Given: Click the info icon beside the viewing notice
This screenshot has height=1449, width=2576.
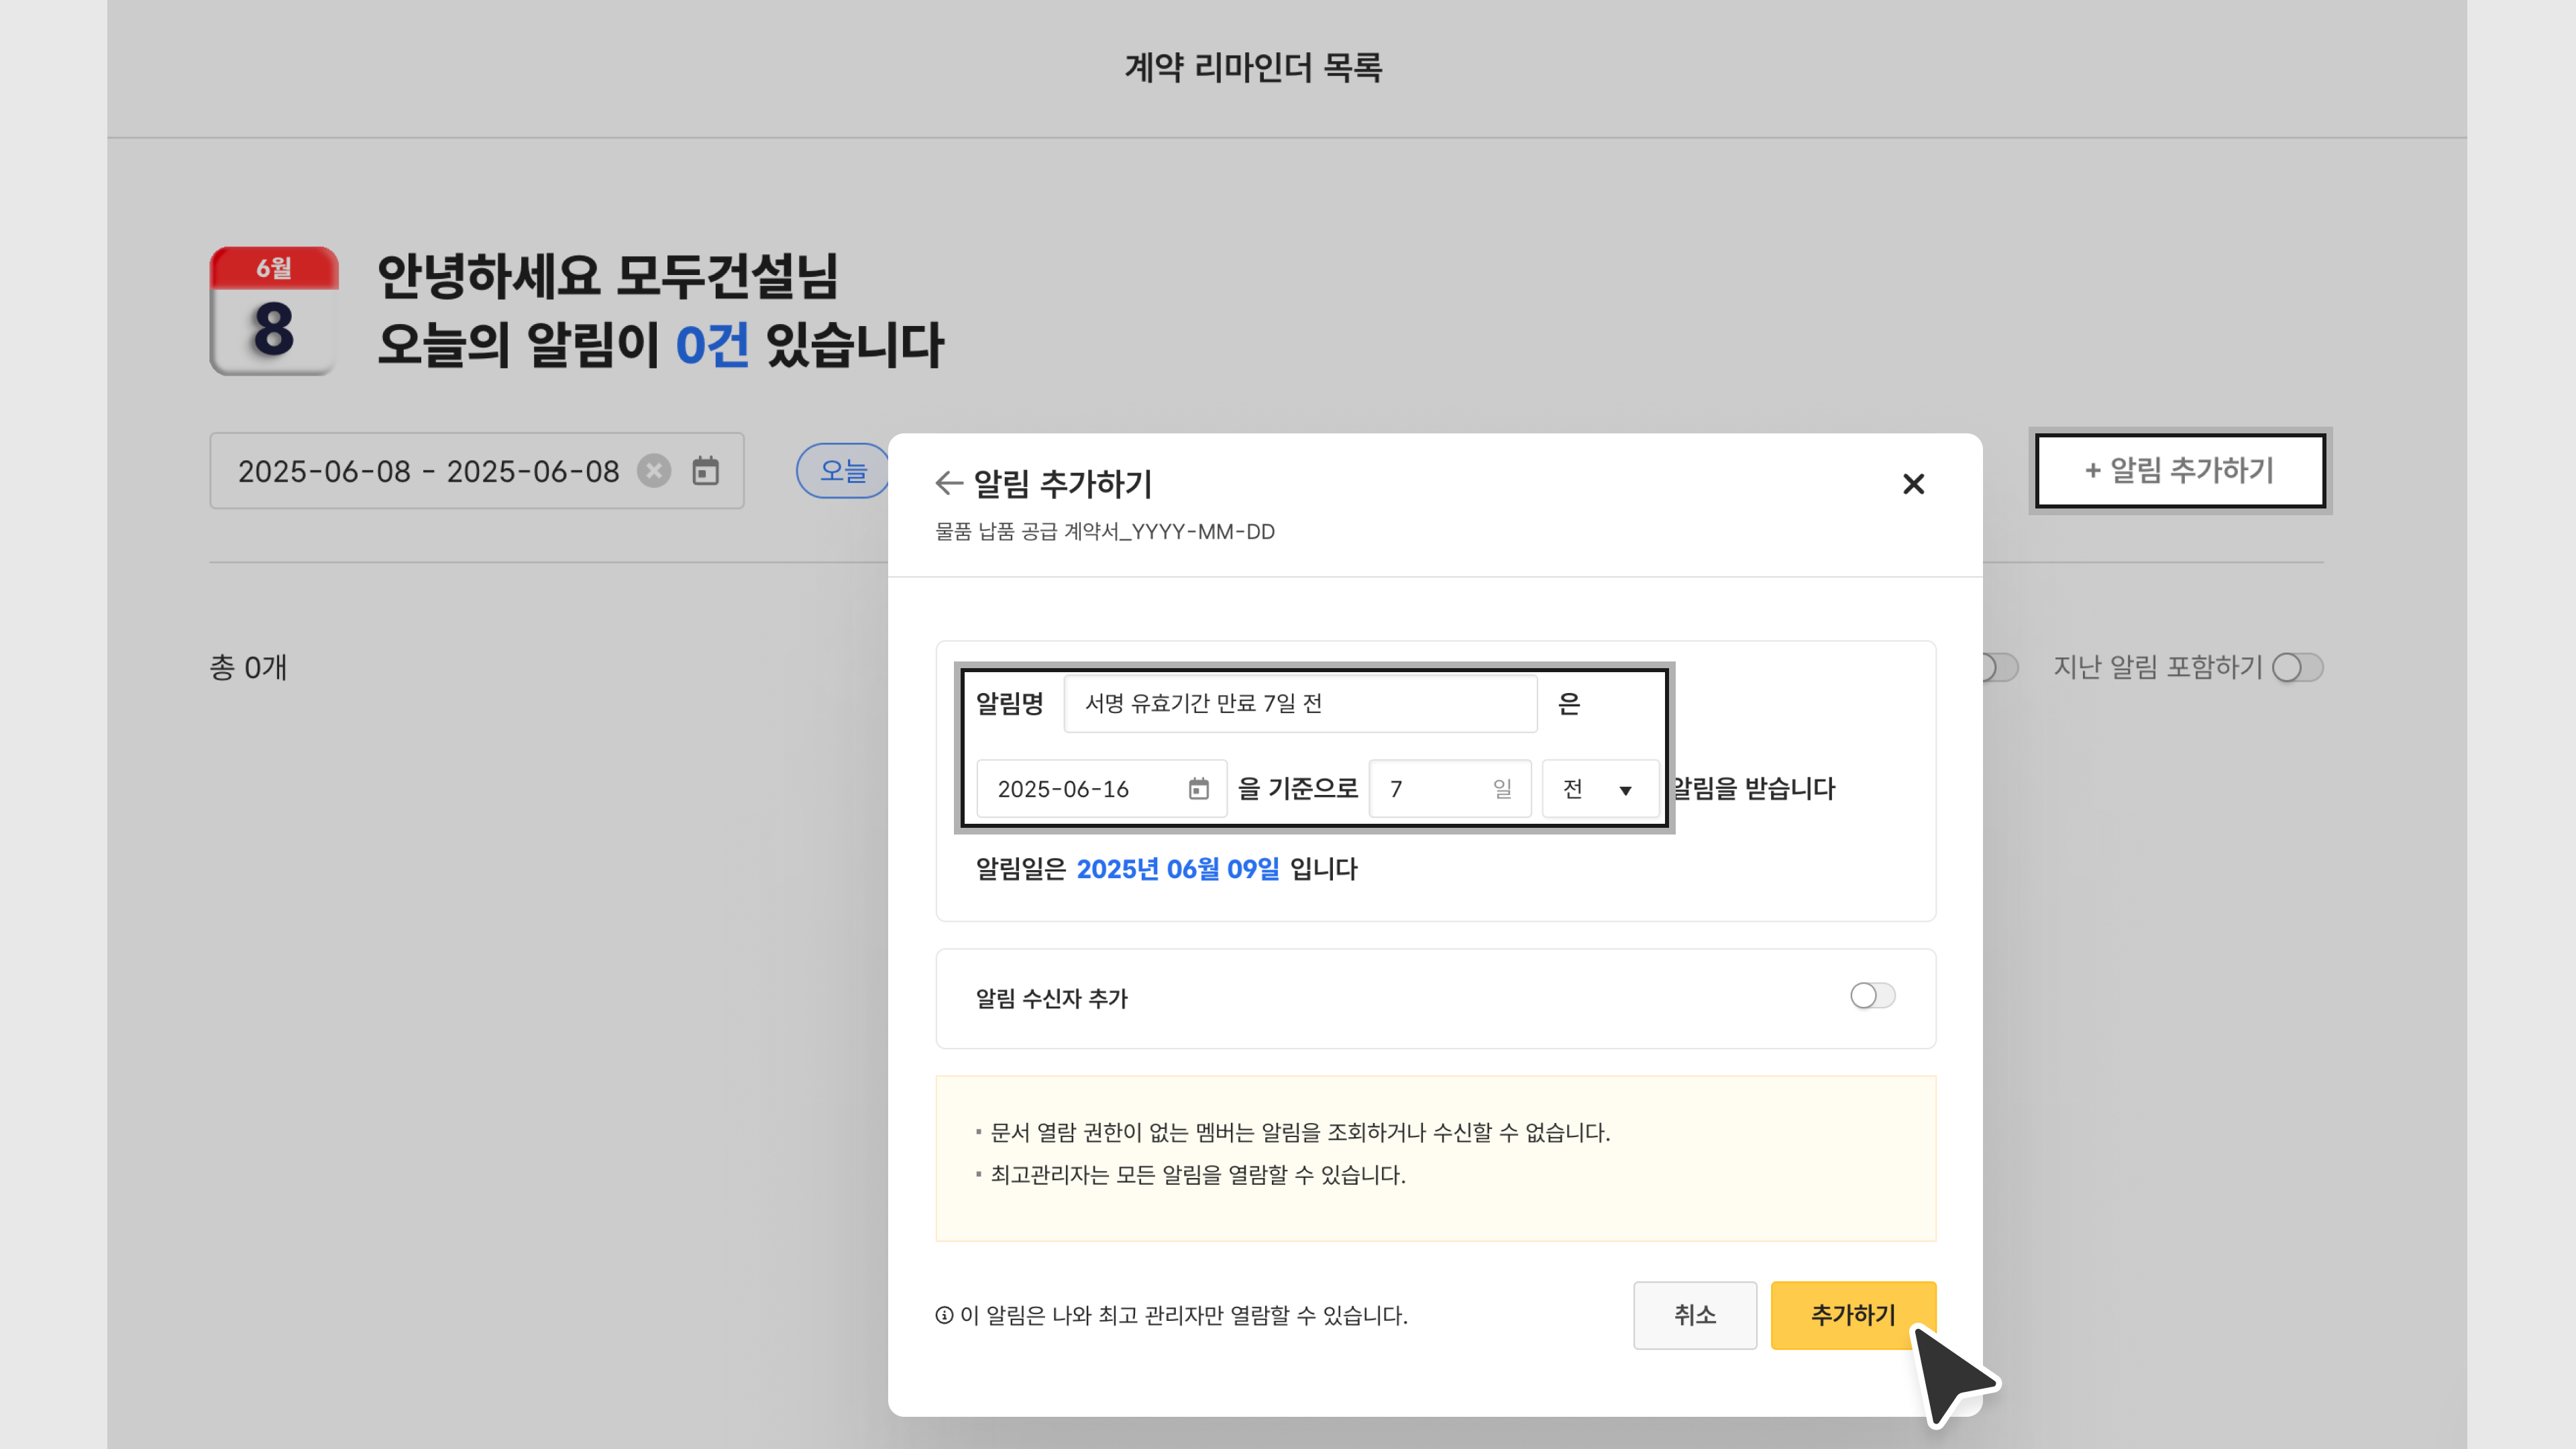Looking at the screenshot, I should 943,1315.
